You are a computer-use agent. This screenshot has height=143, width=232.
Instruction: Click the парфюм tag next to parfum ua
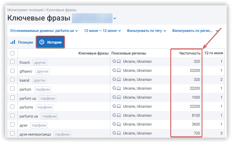[48, 98]
